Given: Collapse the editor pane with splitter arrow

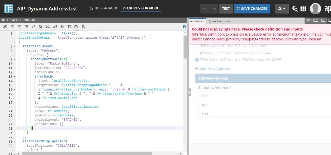Looking at the screenshot, I should coord(189,92).
